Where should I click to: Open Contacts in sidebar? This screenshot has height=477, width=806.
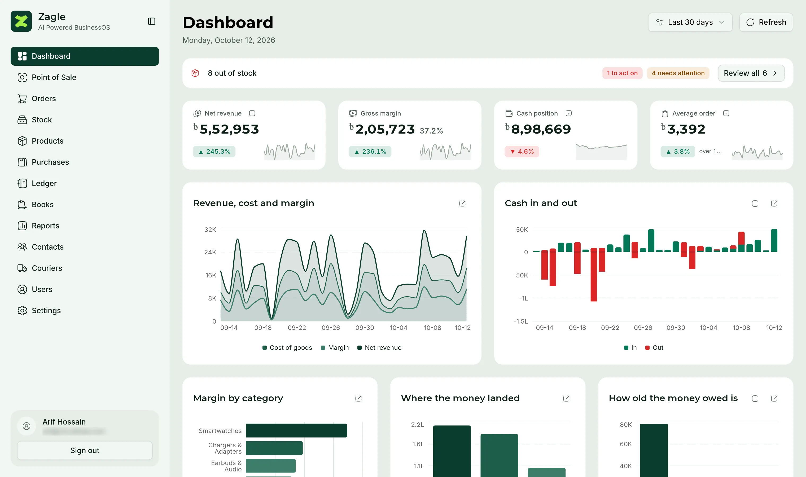85,247
